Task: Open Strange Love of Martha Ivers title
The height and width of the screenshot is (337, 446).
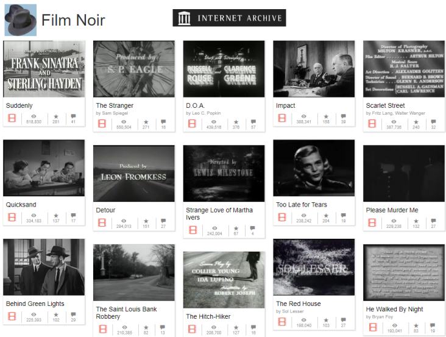Action: [x=219, y=214]
